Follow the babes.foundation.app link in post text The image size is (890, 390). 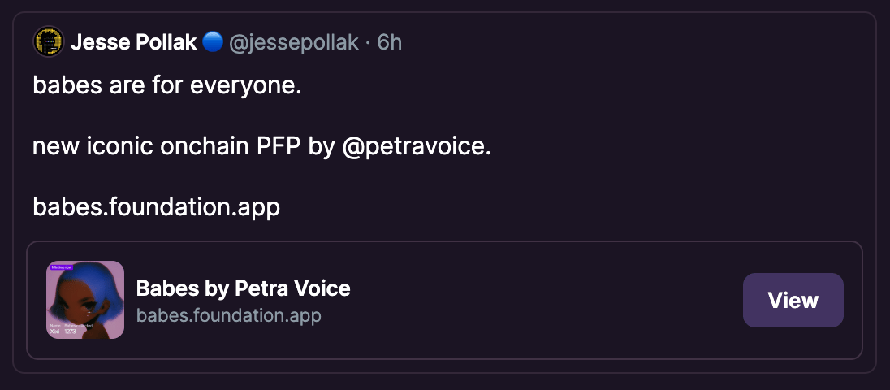[x=156, y=207]
